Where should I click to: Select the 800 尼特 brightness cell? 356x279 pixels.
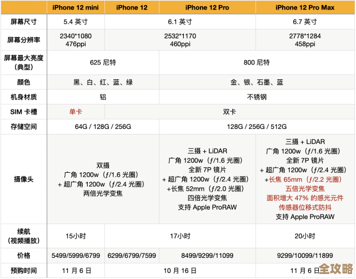[257, 62]
